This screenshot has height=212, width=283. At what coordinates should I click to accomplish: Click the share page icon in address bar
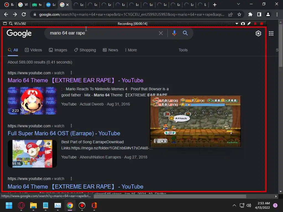click(230, 15)
